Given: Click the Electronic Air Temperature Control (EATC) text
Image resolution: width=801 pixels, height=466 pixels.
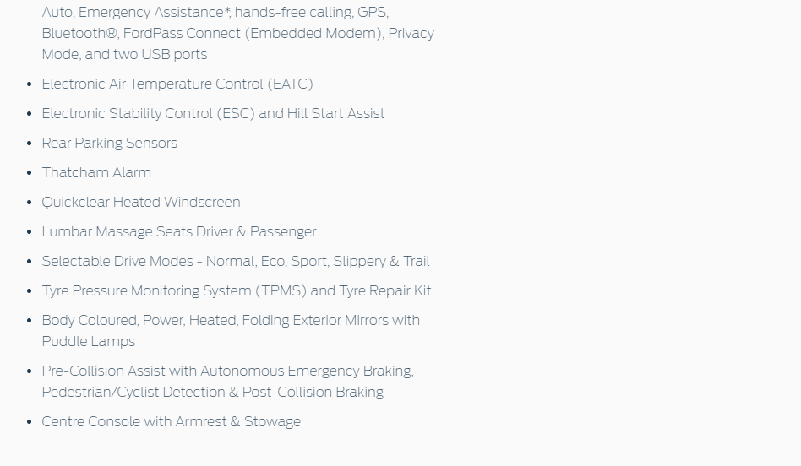Looking at the screenshot, I should point(177,84).
